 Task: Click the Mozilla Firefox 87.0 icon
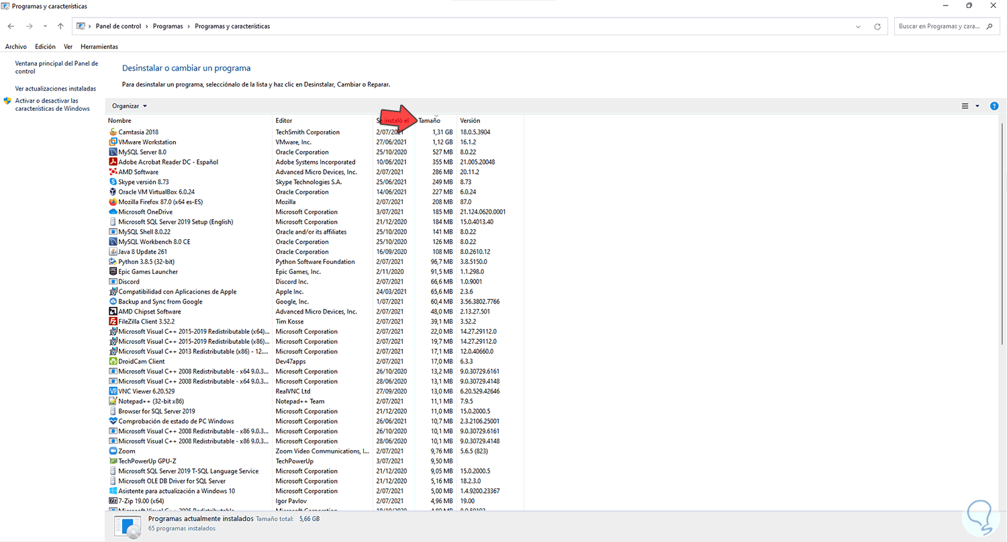[113, 202]
